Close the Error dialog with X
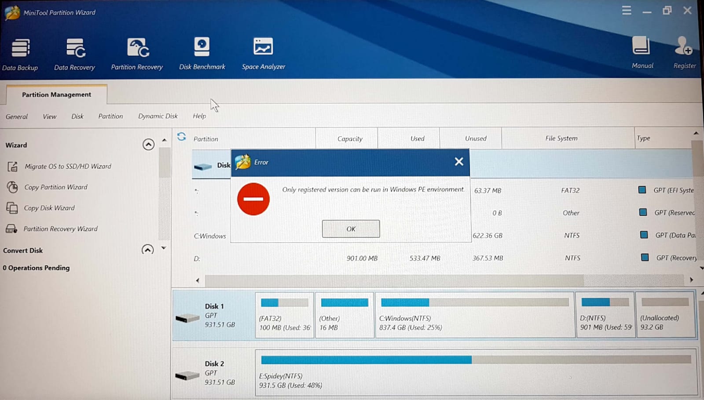The width and height of the screenshot is (704, 400). [x=459, y=162]
